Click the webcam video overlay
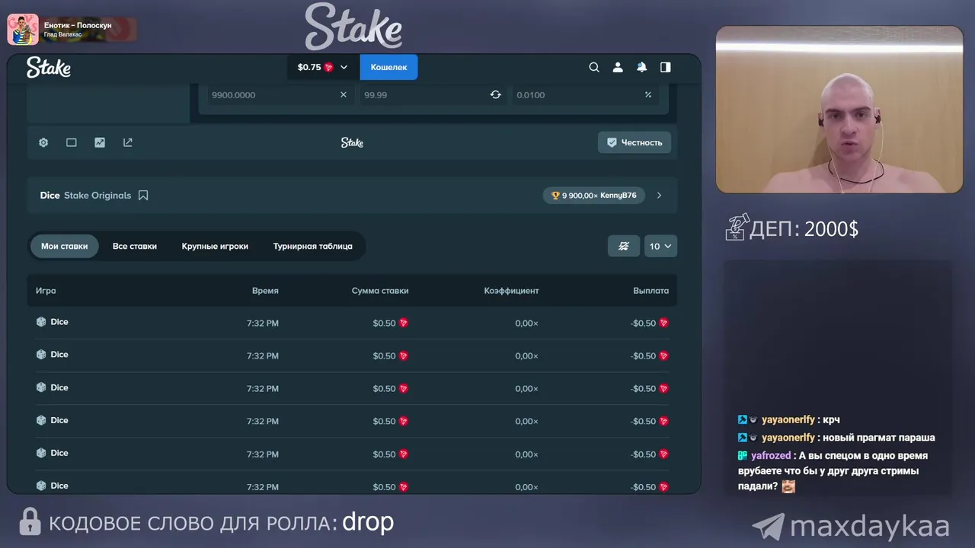 [x=839, y=110]
